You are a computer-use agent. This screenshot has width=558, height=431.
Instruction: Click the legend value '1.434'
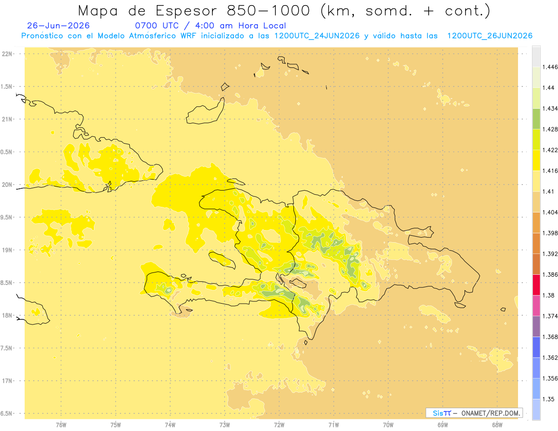coord(551,108)
